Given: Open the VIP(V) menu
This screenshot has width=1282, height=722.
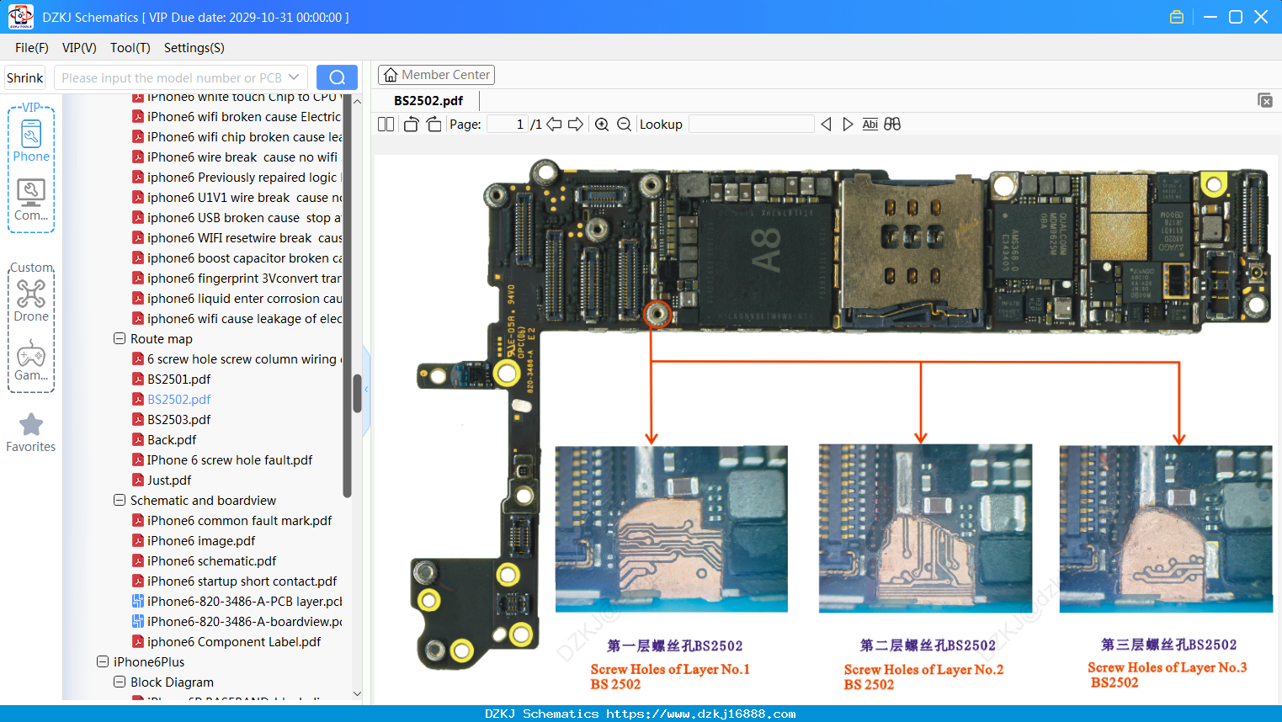Looking at the screenshot, I should click(x=79, y=48).
